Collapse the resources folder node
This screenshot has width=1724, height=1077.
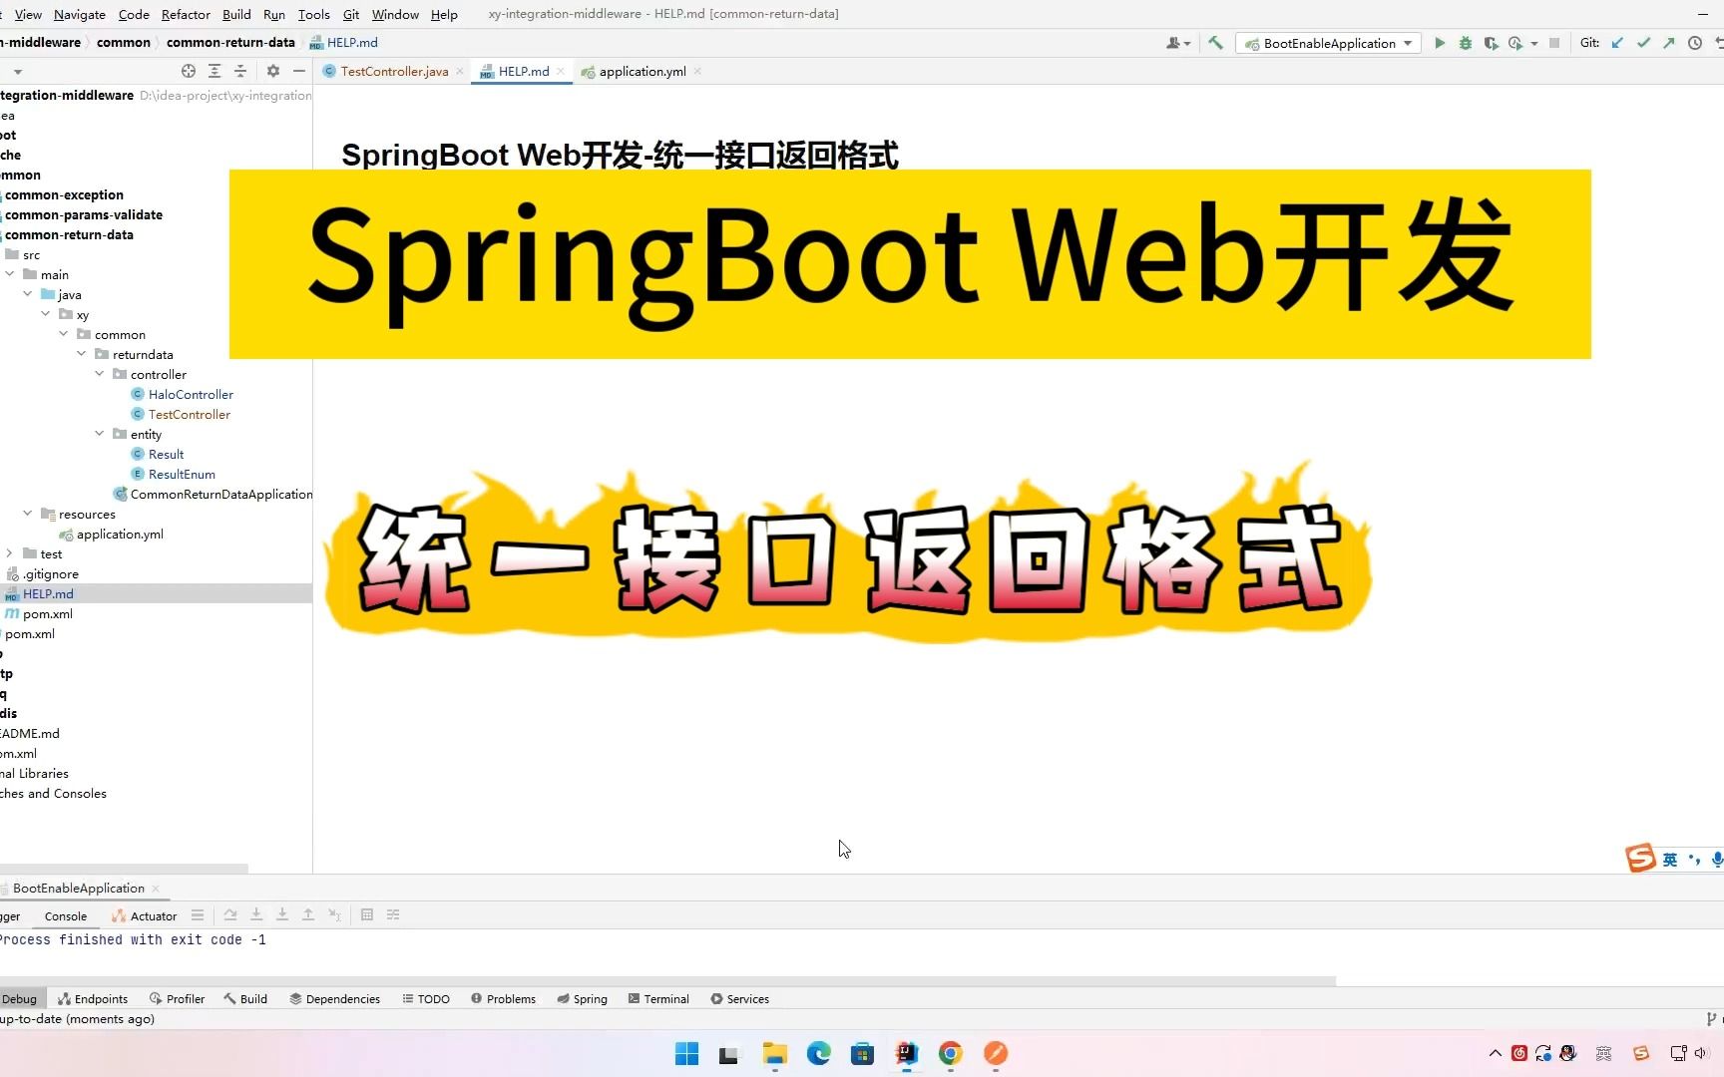tap(28, 514)
